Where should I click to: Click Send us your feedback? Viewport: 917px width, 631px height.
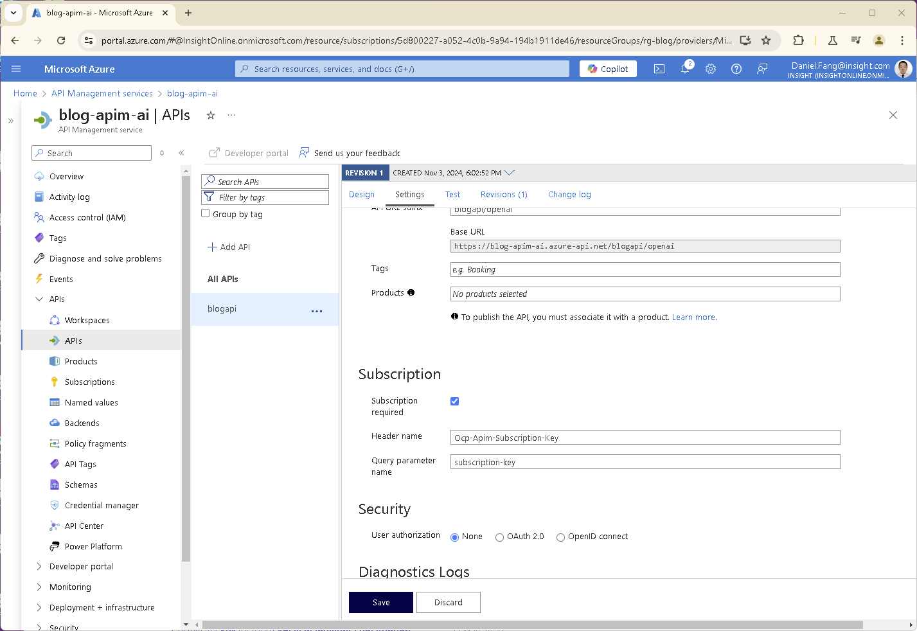tap(350, 153)
